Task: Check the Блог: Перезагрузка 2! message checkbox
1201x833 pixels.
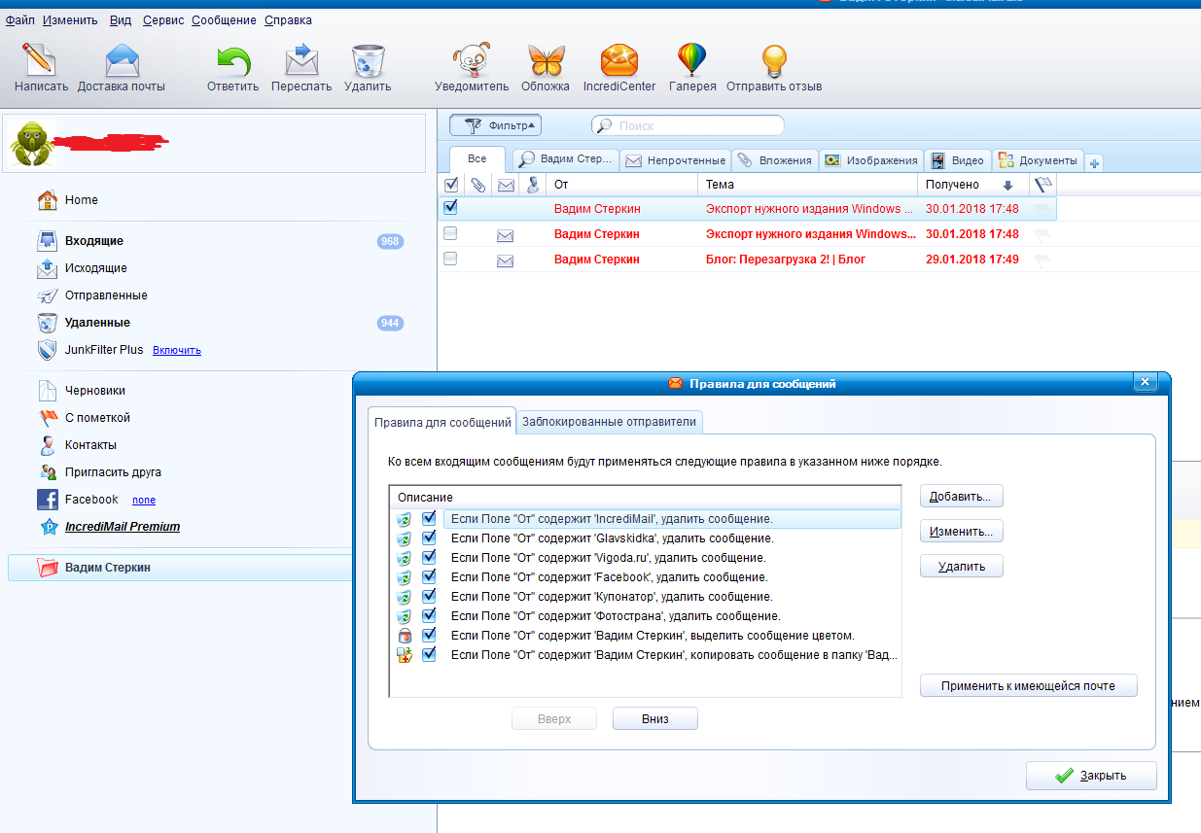Action: (x=450, y=260)
